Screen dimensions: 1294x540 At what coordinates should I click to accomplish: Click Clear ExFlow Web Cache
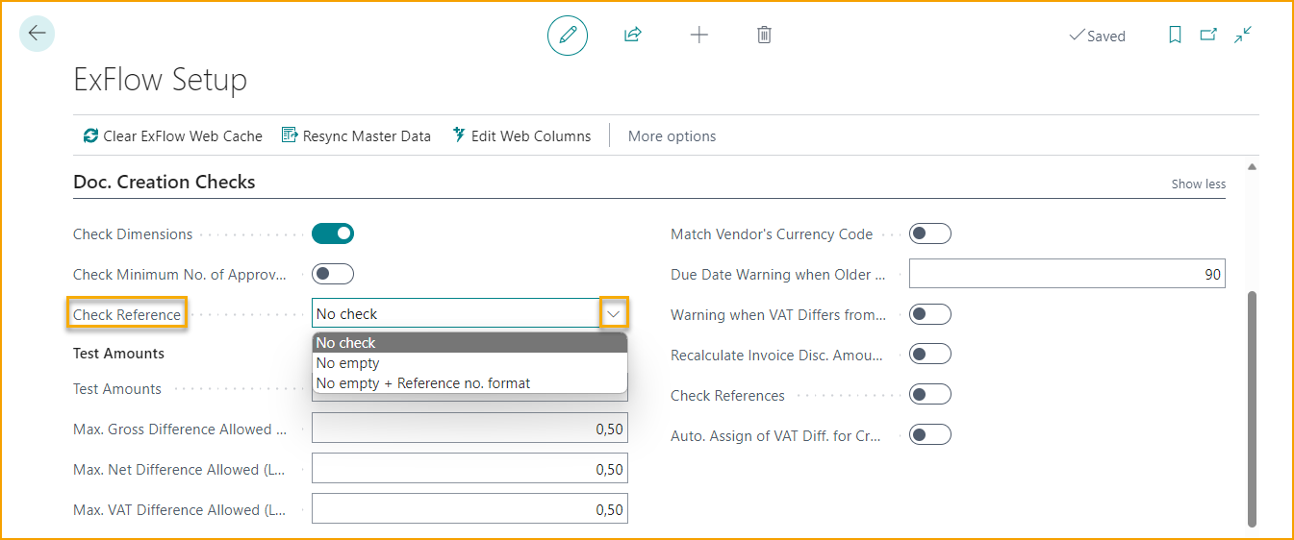point(173,136)
